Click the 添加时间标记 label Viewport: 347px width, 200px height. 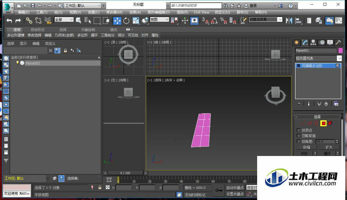coord(195,195)
